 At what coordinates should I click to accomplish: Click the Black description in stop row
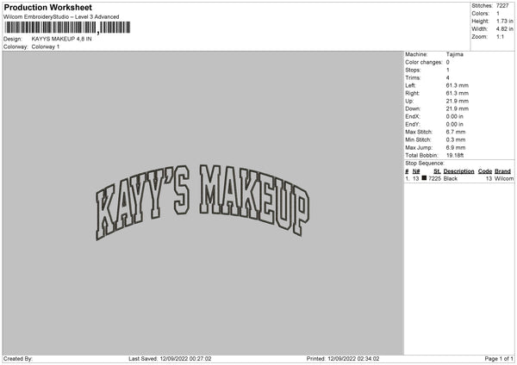[451, 178]
